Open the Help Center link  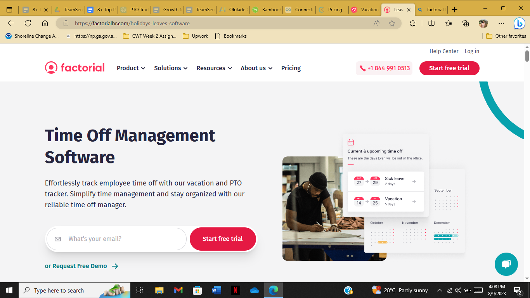(x=444, y=51)
